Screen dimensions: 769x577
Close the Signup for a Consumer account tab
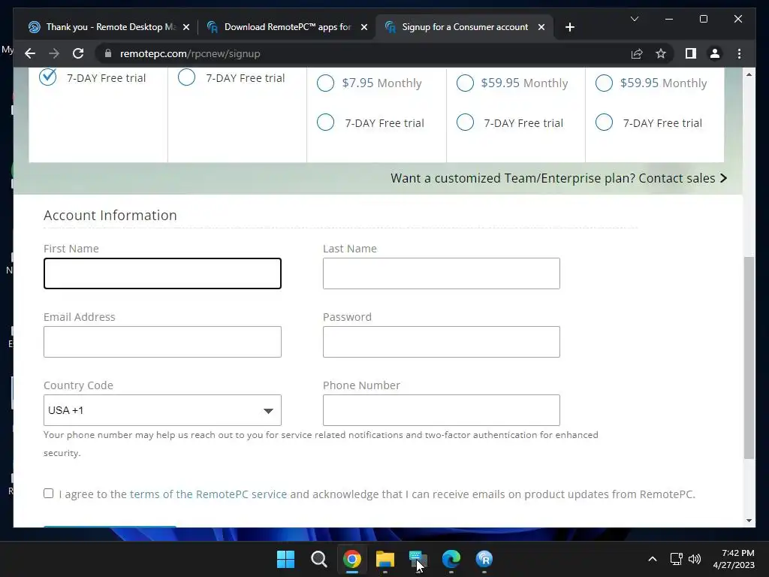[x=541, y=27]
